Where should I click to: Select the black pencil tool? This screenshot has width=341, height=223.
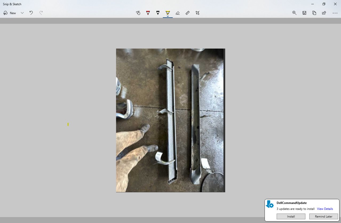coord(158,13)
